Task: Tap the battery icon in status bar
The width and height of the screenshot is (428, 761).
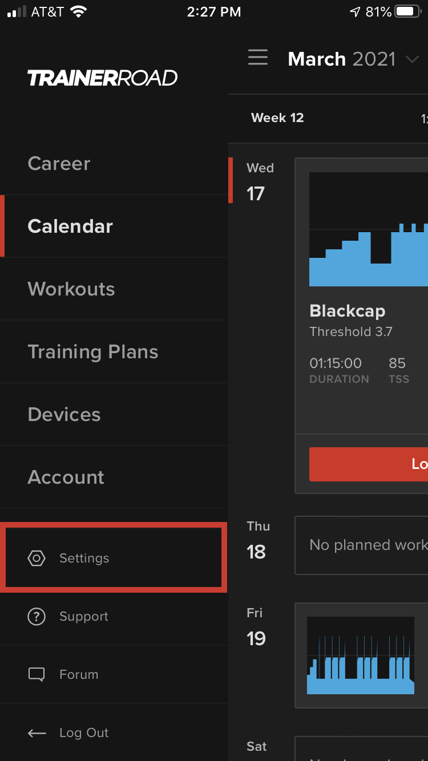Action: tap(408, 11)
